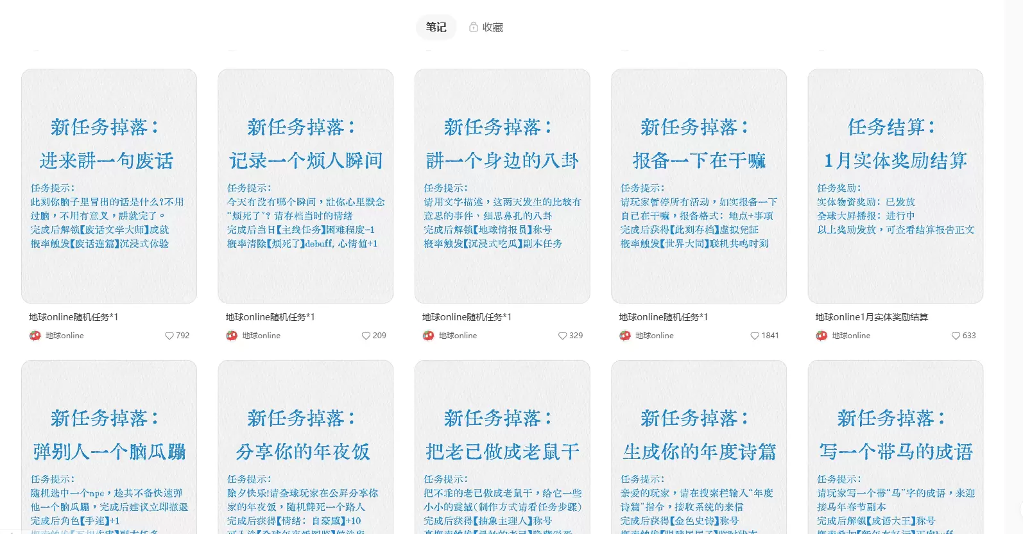Click the title 地球online1月实体奖励结算
The image size is (1023, 534).
pyautogui.click(x=872, y=317)
